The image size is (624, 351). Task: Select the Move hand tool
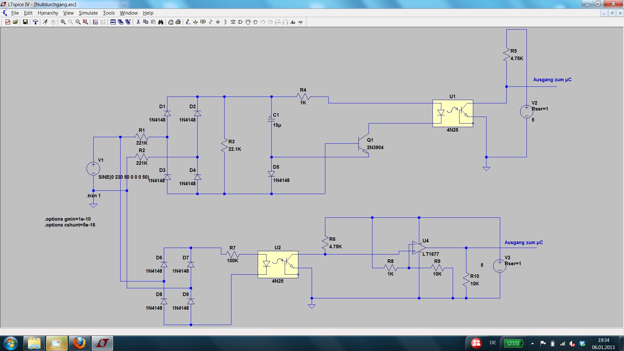(248, 22)
